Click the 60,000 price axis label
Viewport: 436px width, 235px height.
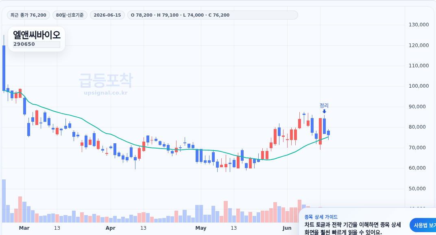coord(417,168)
